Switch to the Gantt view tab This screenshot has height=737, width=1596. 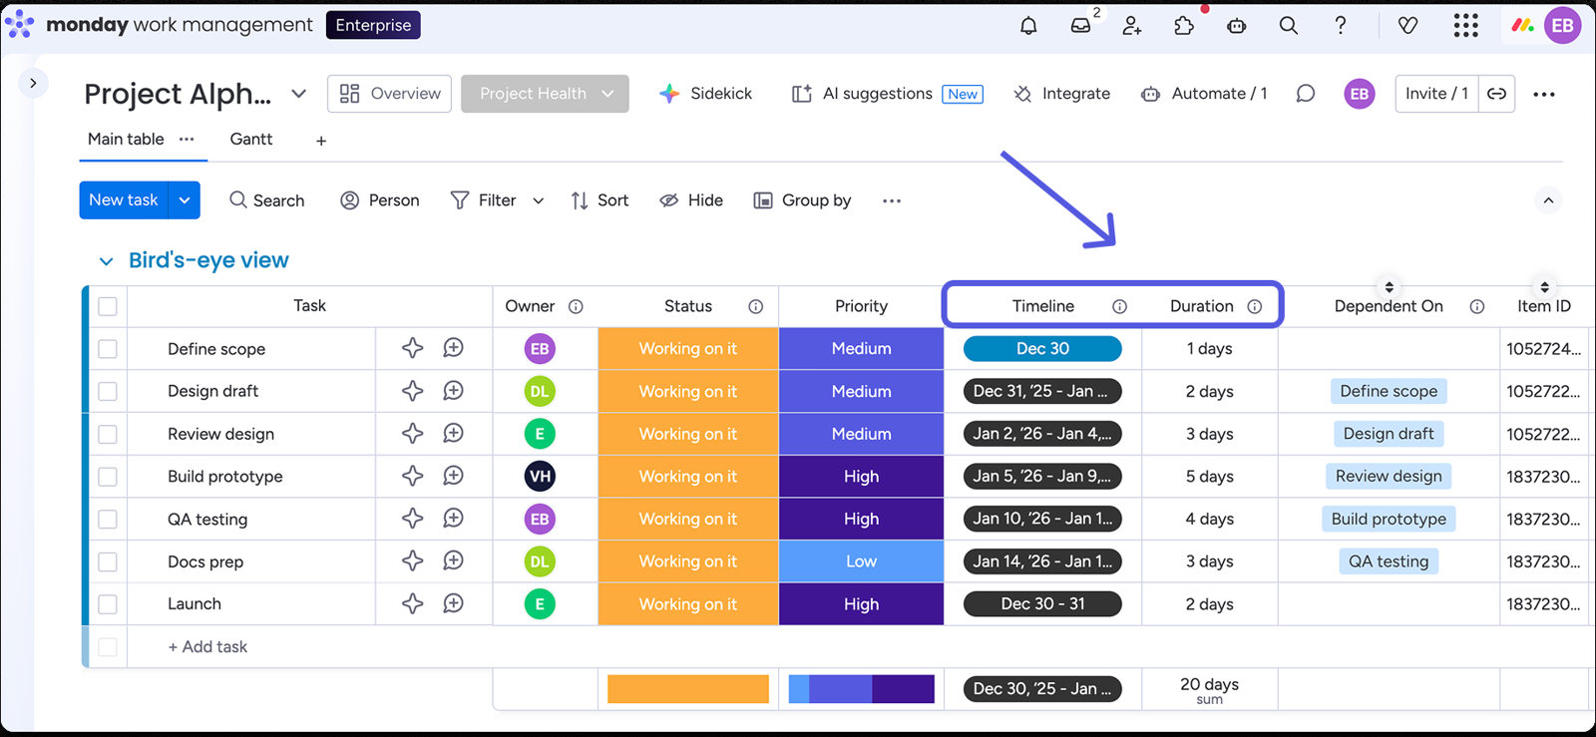click(251, 140)
